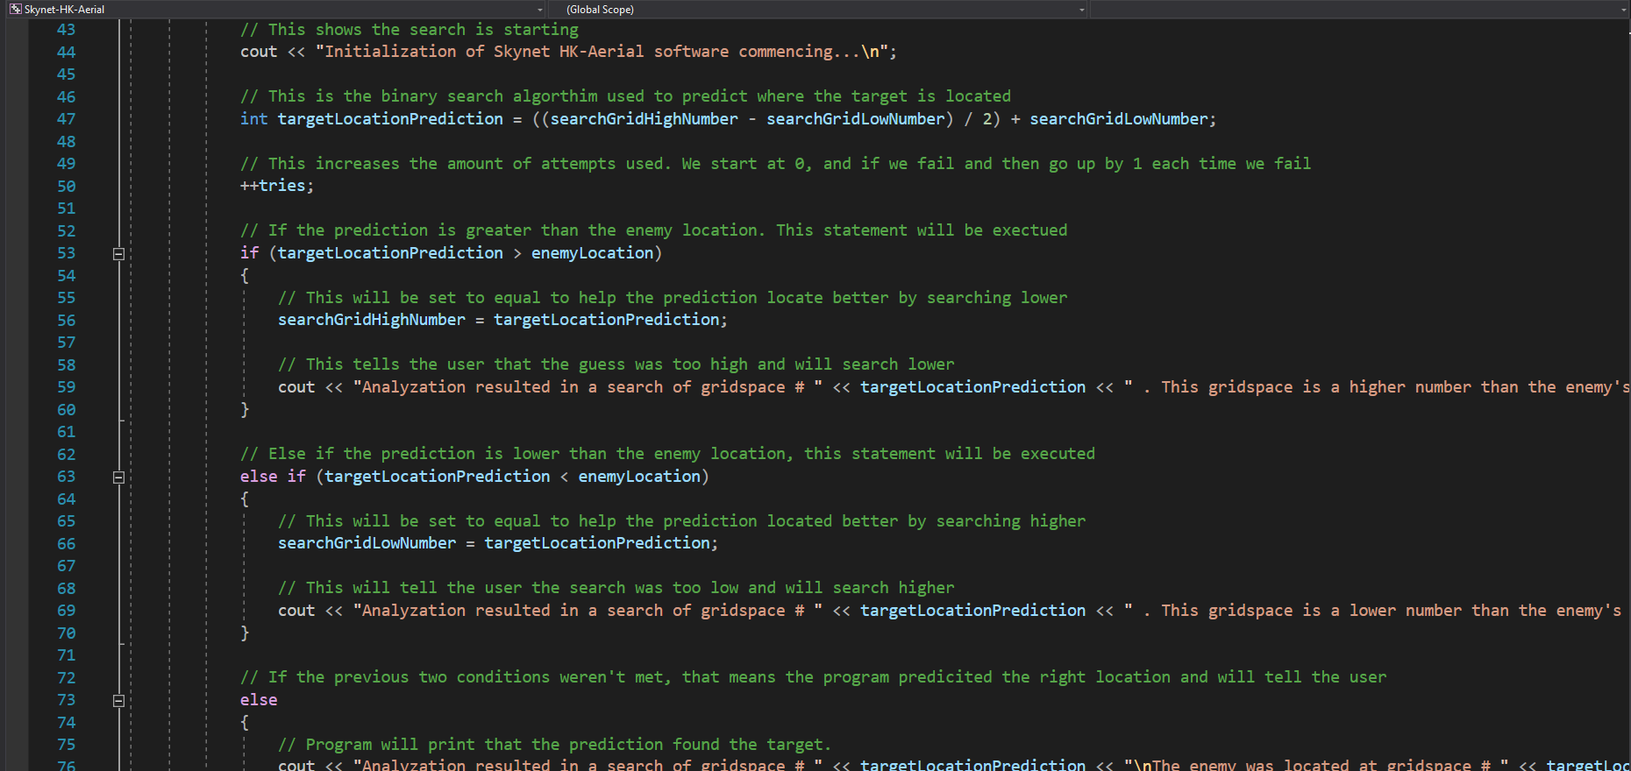Click enemyLocation in the line 53 condition

point(592,253)
